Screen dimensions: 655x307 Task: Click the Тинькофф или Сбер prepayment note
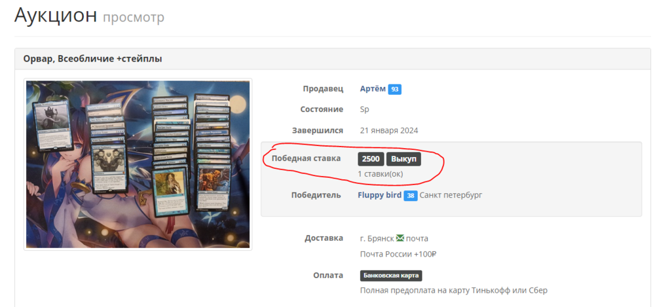point(453,290)
